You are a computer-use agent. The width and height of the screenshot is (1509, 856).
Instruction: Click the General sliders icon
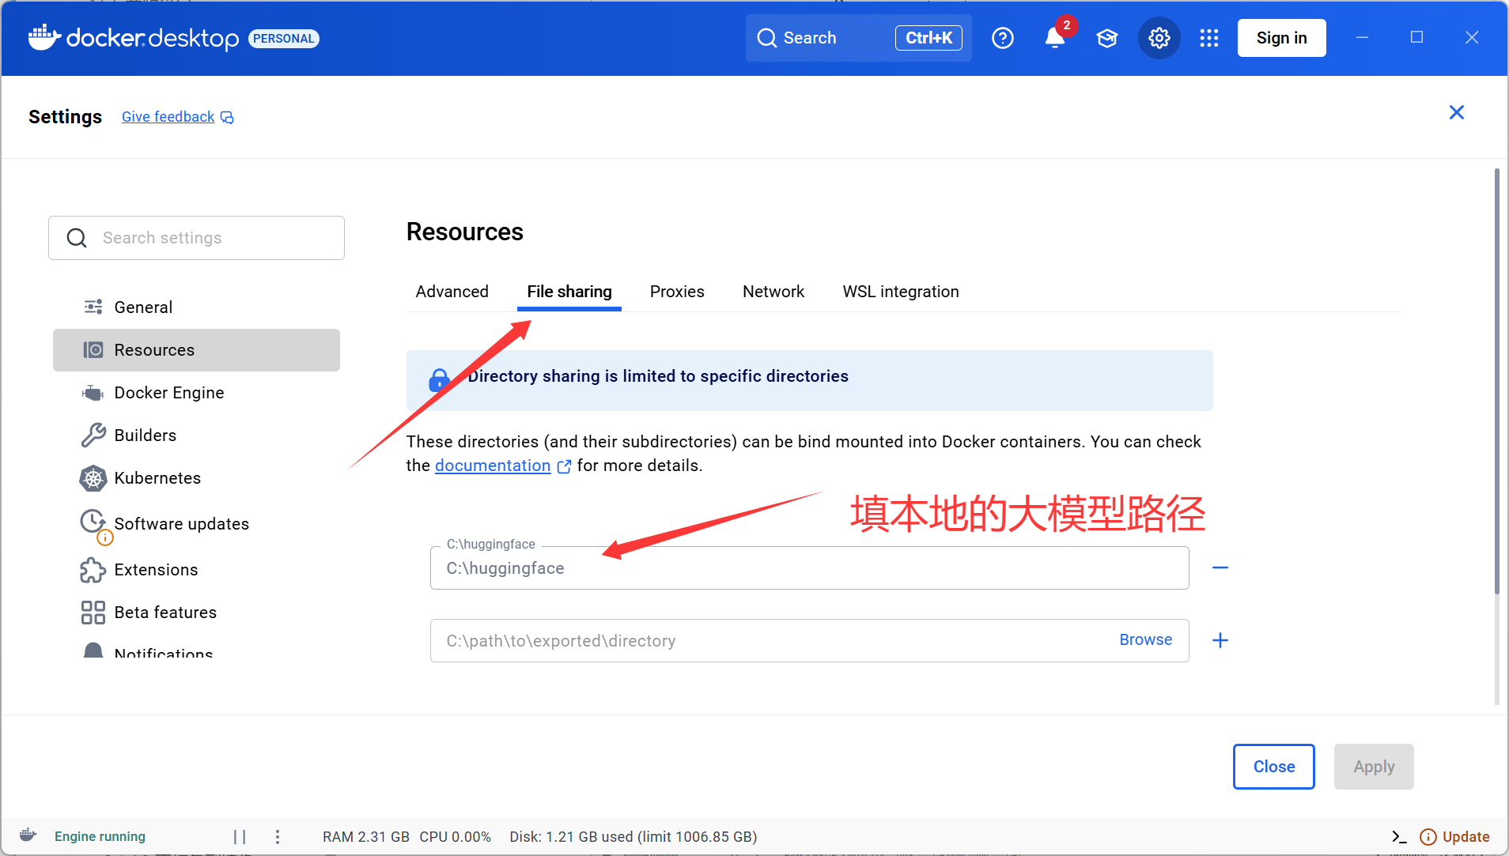pyautogui.click(x=93, y=307)
